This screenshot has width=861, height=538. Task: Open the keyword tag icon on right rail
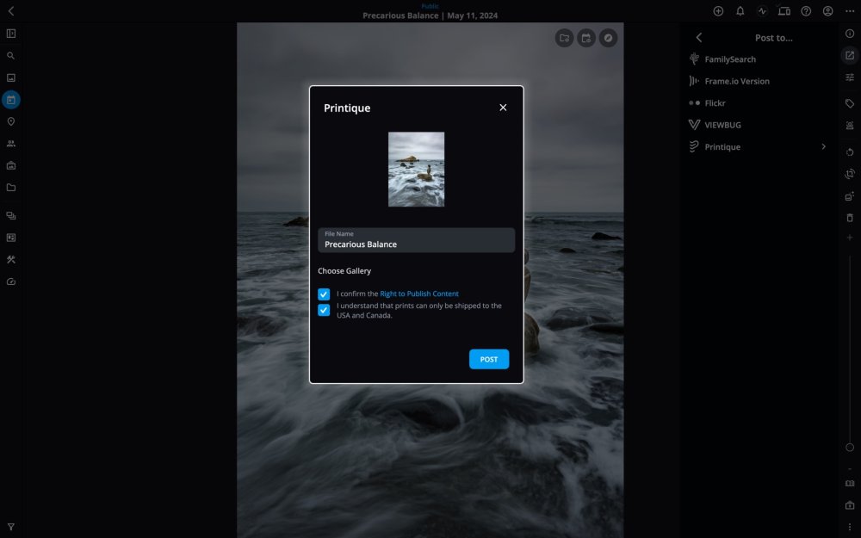tap(850, 103)
